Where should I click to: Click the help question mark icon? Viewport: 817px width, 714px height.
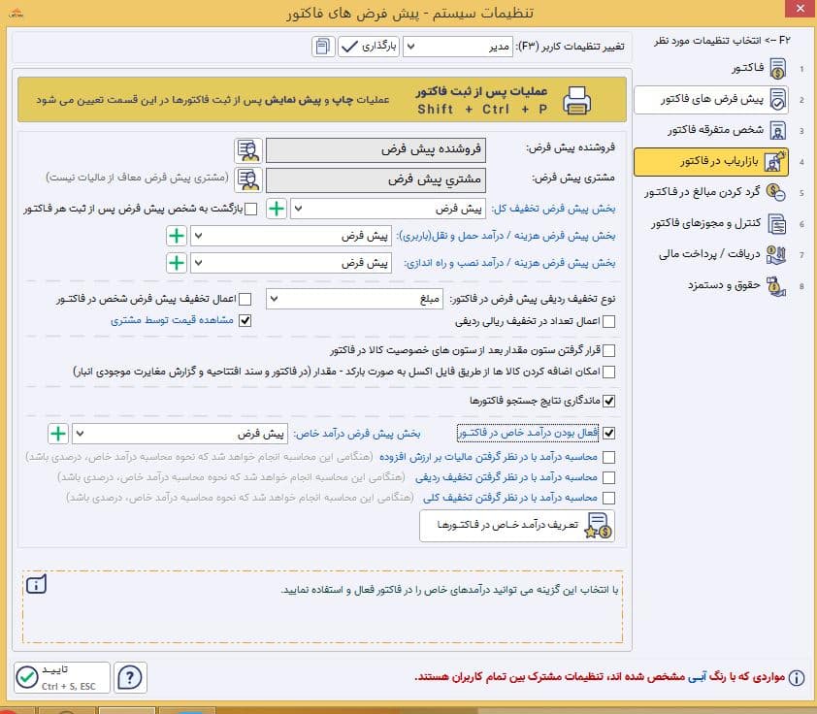130,677
